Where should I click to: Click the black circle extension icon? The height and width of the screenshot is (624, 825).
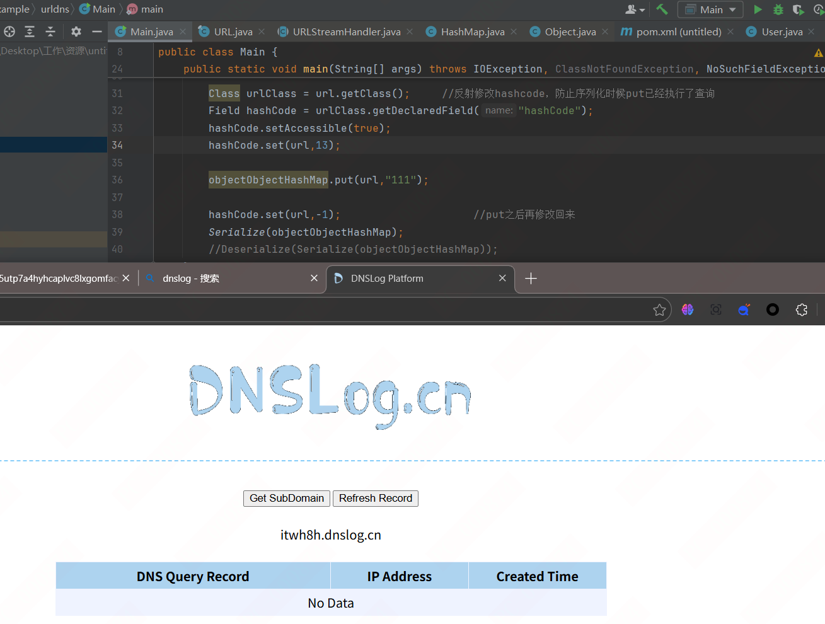click(773, 309)
